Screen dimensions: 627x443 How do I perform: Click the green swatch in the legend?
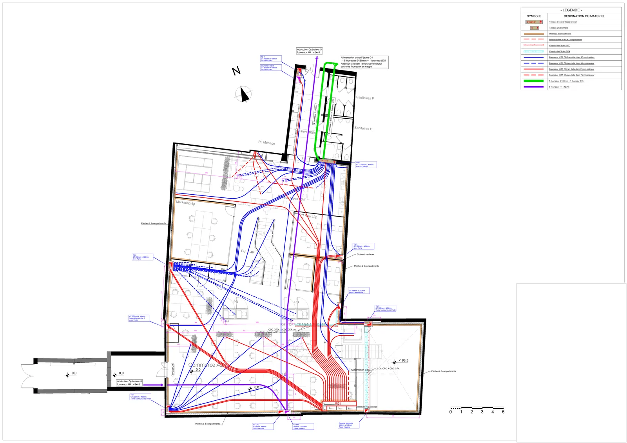[x=534, y=81]
